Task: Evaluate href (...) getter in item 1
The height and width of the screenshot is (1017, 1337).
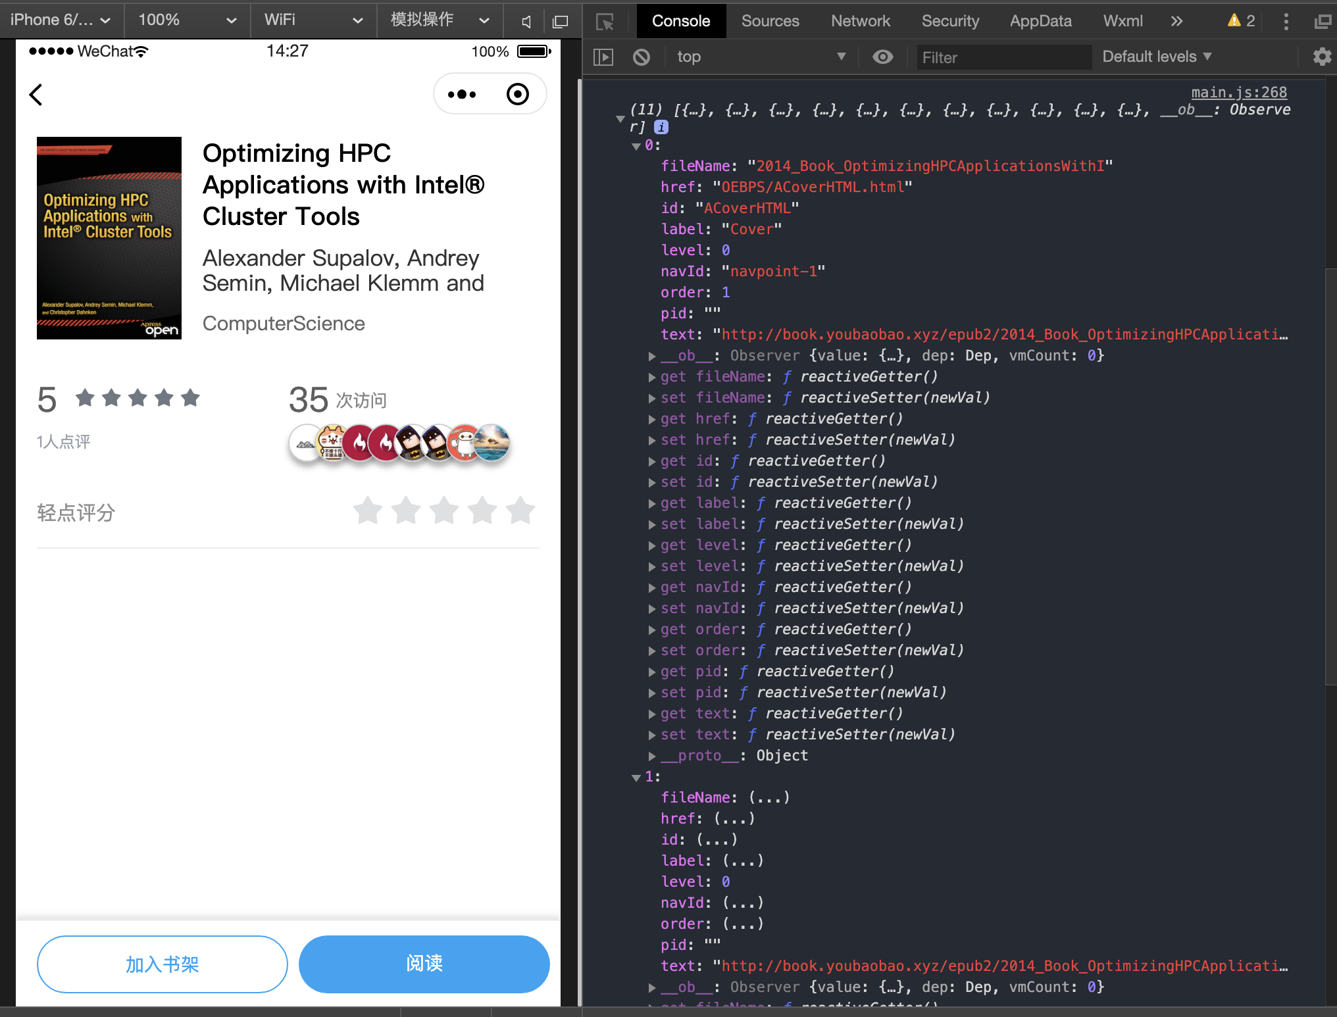Action: (x=734, y=819)
